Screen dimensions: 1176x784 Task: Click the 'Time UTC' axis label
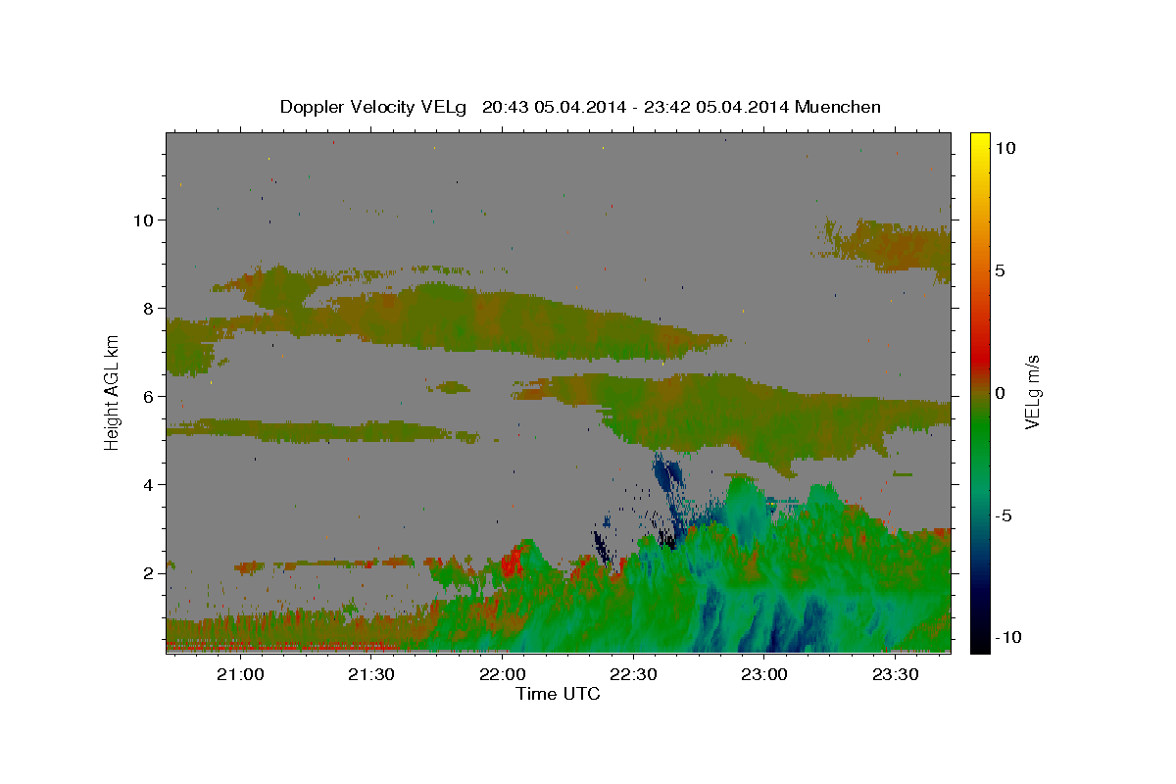click(x=558, y=694)
